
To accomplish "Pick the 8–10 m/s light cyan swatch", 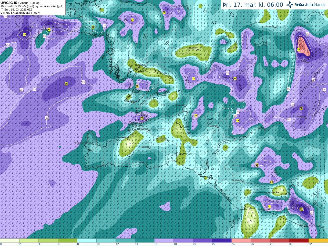I will tap(87, 241).
